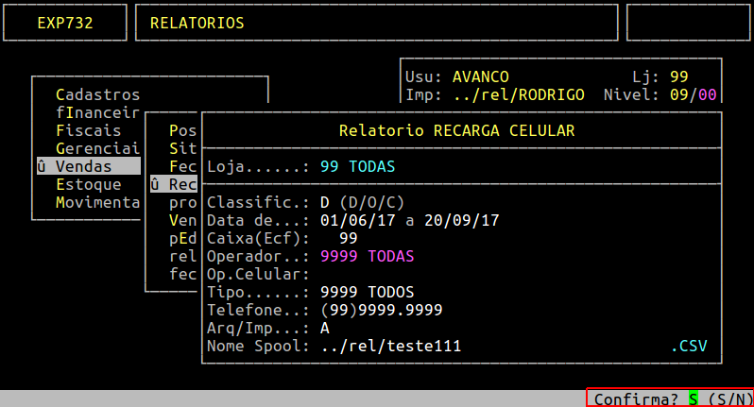754x407 pixels.
Task: Choose Fiscais in the main menu
Action: tap(88, 130)
